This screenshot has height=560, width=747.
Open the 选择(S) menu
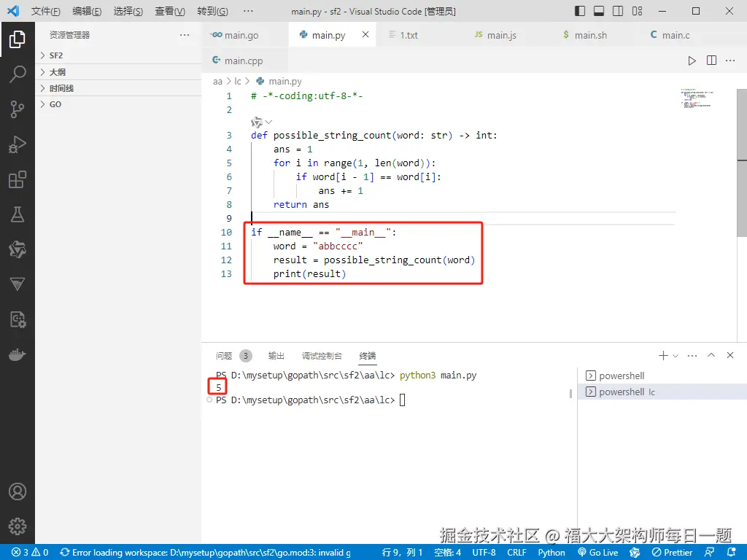pos(128,11)
